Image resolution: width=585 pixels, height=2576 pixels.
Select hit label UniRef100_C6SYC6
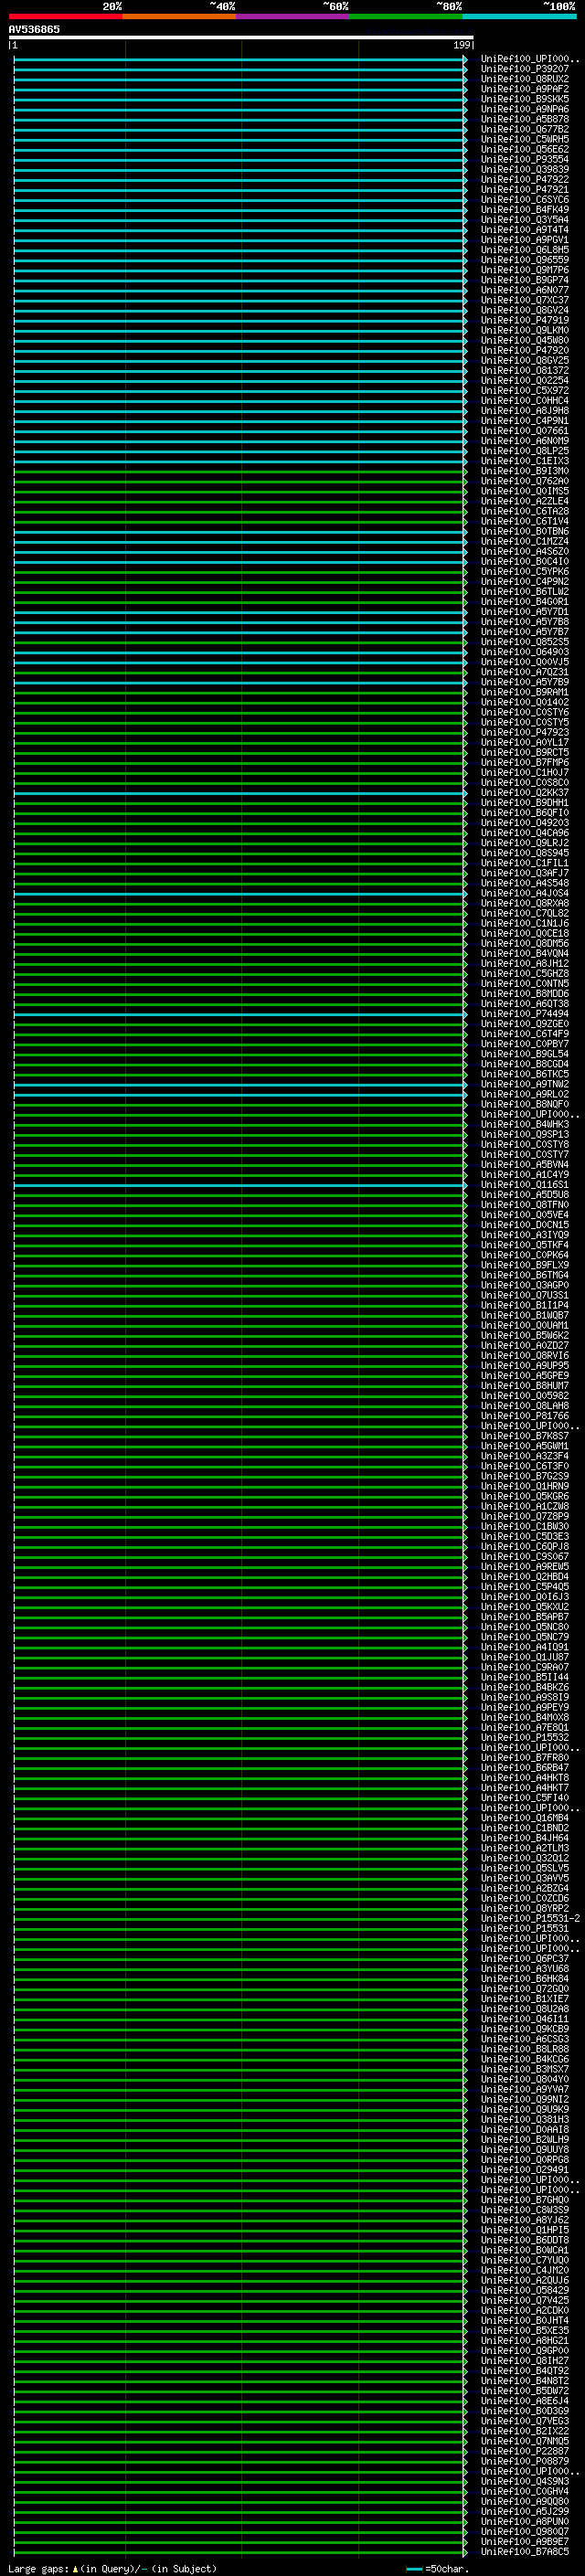(x=525, y=200)
